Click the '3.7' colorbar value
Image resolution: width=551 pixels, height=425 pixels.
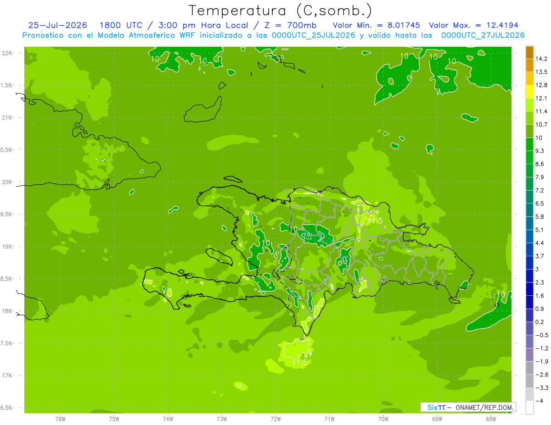(x=540, y=256)
